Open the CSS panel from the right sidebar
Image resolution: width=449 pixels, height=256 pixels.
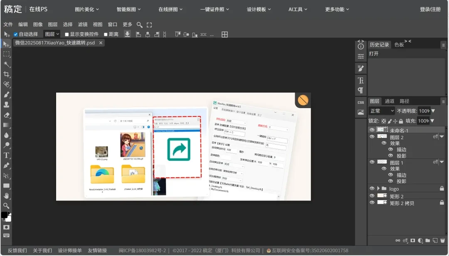(x=360, y=101)
